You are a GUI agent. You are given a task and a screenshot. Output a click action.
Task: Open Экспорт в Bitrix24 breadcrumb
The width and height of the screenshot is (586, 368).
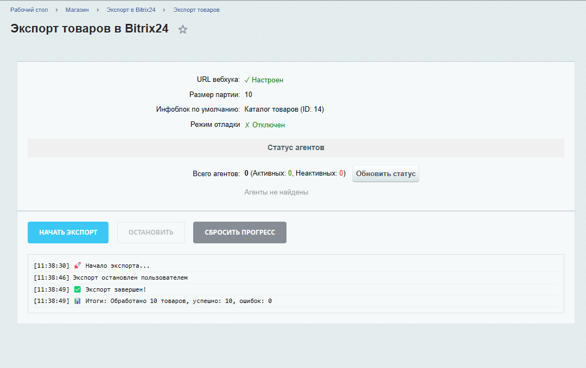pos(131,10)
